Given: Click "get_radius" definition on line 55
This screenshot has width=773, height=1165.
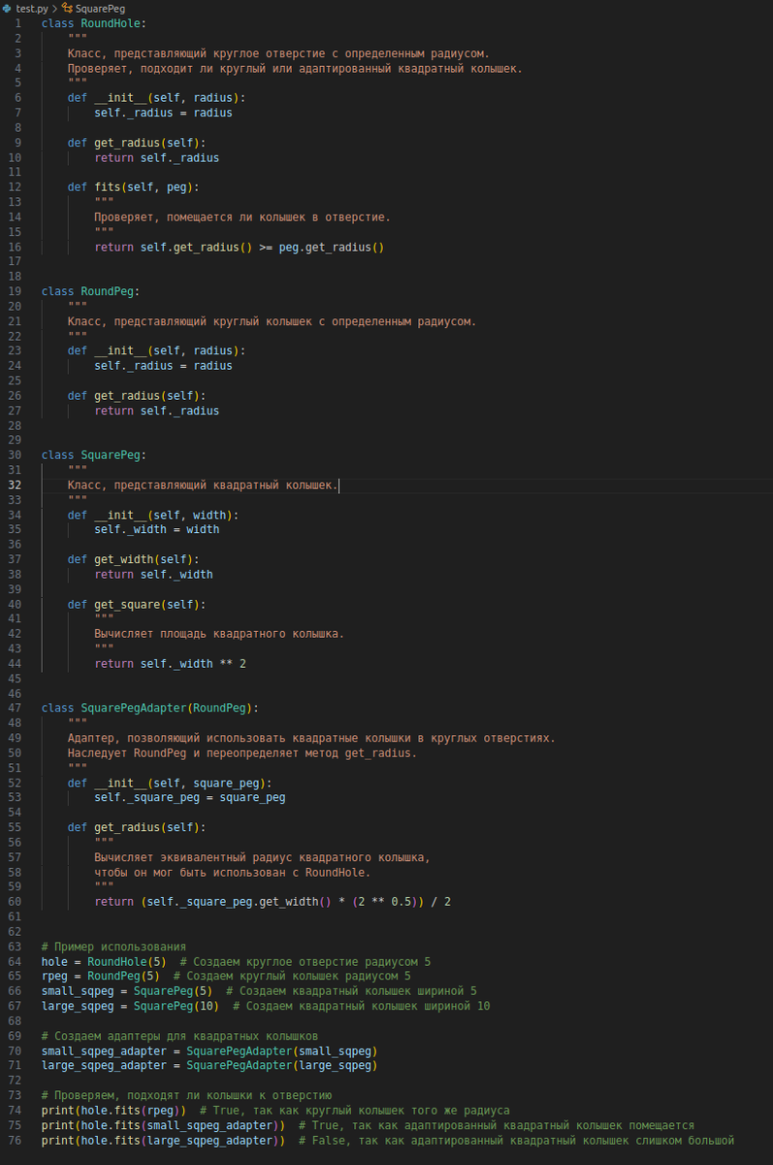Looking at the screenshot, I should (x=127, y=828).
